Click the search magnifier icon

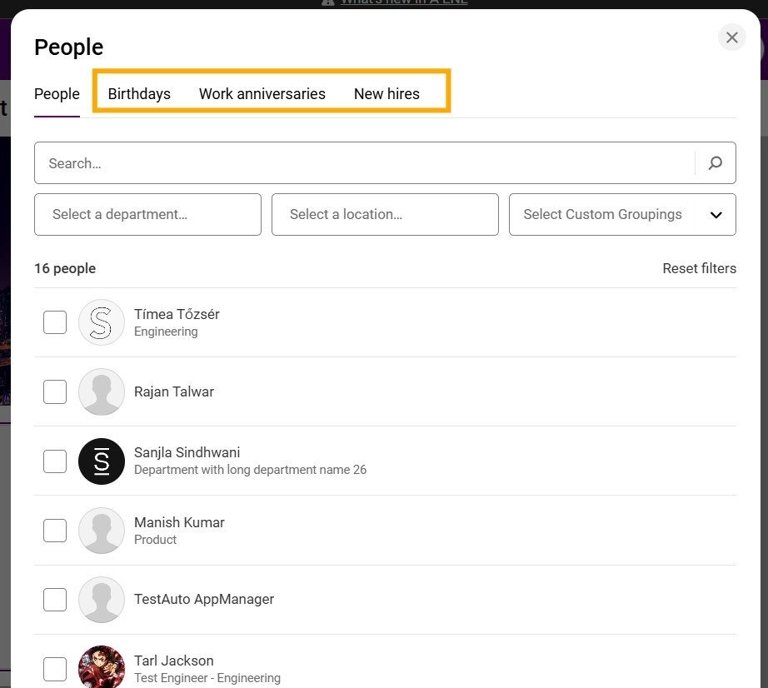tap(715, 163)
